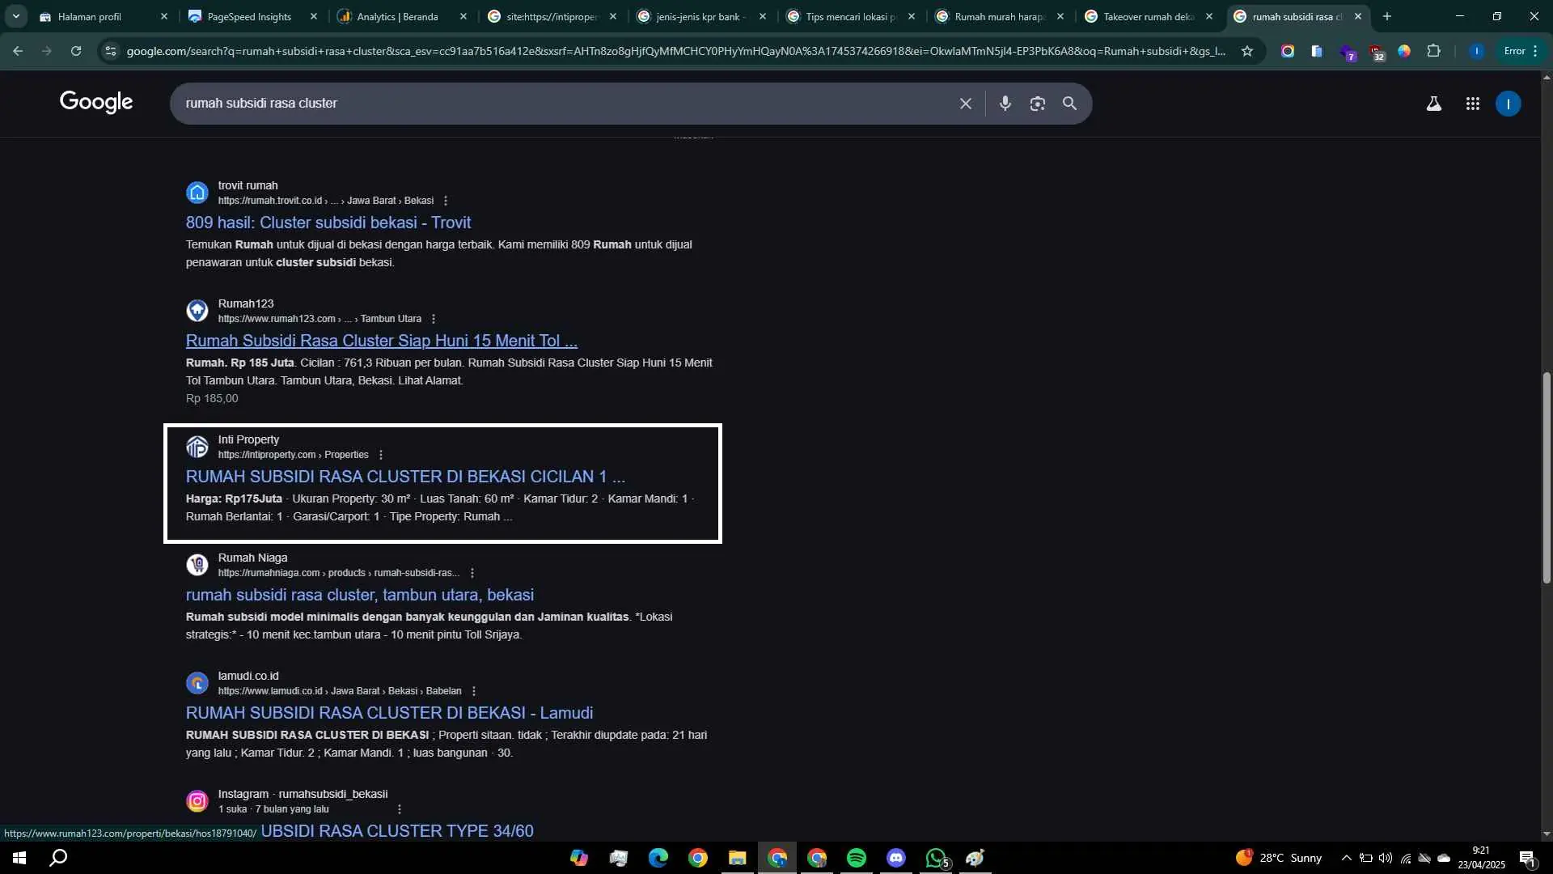Open File Explorer from taskbar
Image resolution: width=1553 pixels, height=874 pixels.
click(x=737, y=858)
